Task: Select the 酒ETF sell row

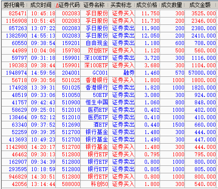Action: (x=109, y=125)
